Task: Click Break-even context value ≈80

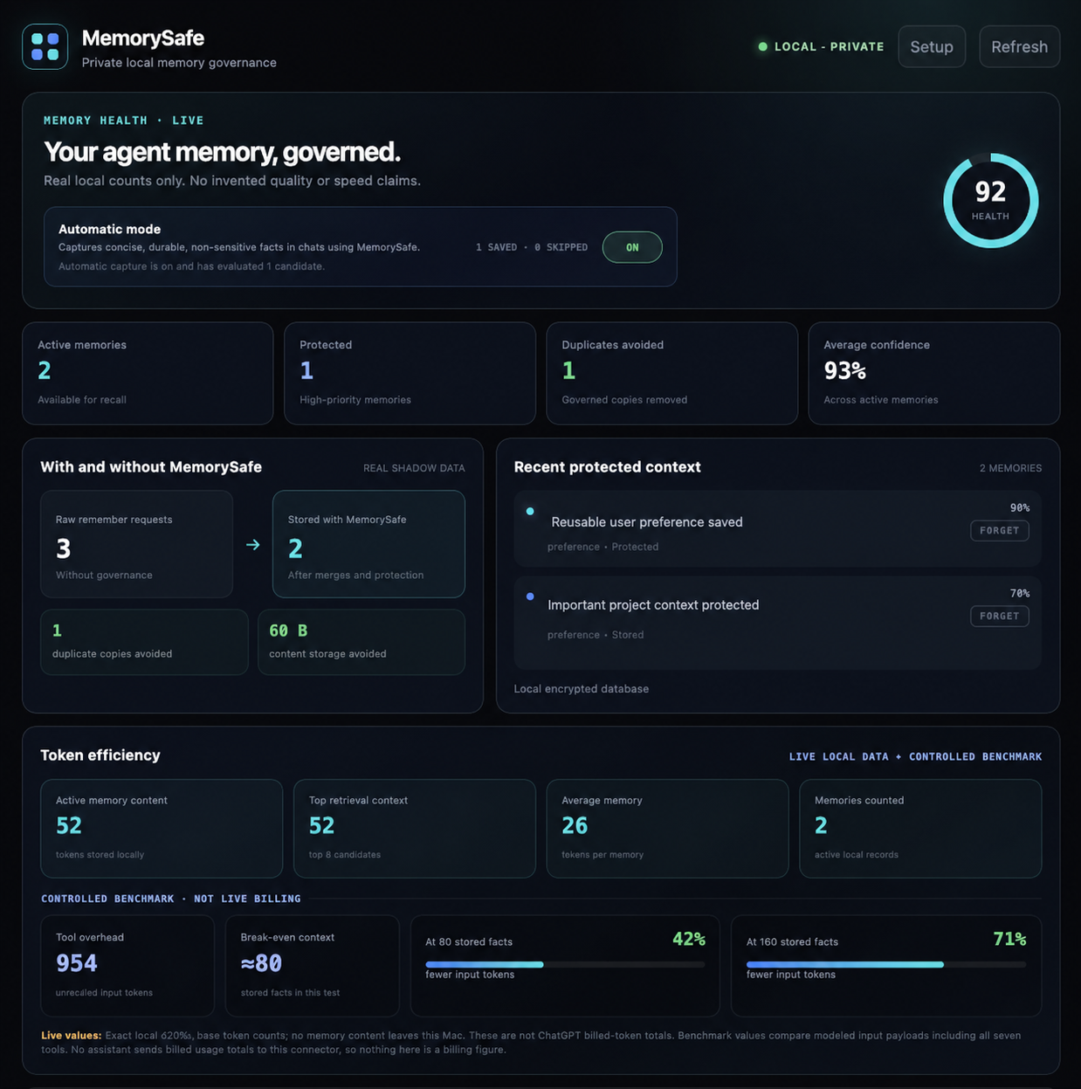Action: 261,963
